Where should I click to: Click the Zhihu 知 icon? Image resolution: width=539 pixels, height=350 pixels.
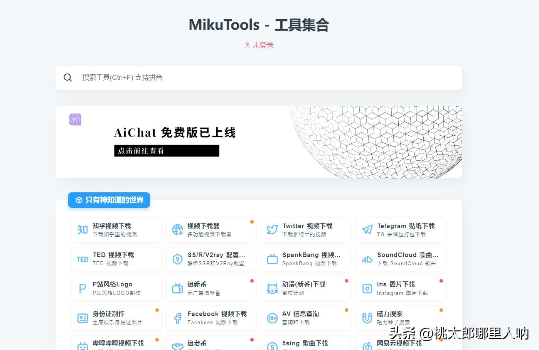(x=83, y=230)
